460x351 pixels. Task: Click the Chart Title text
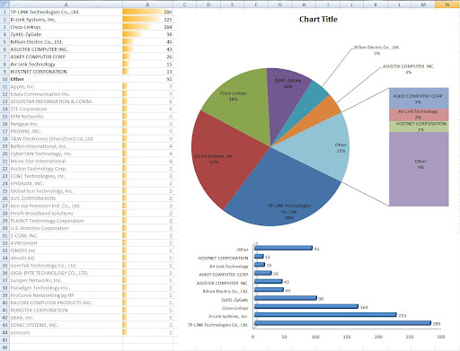click(318, 19)
